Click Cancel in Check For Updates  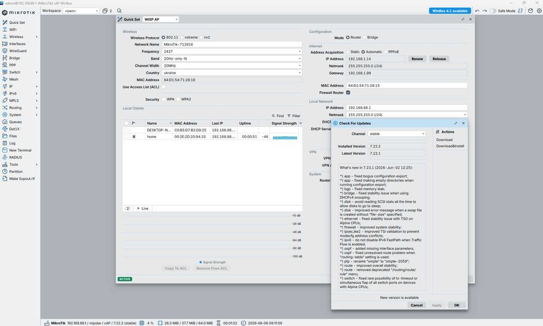pos(416,305)
